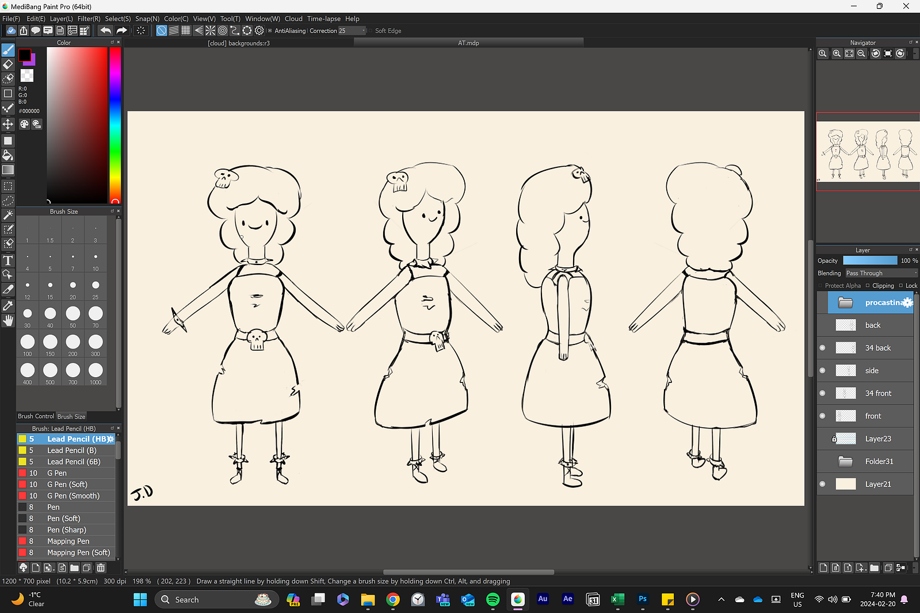Toggle visibility of 34 front layer

822,393
